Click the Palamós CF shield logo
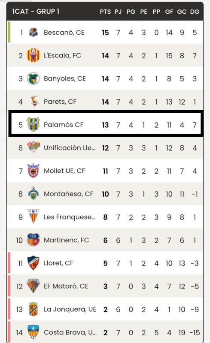The height and width of the screenshot is (343, 210). (x=33, y=124)
